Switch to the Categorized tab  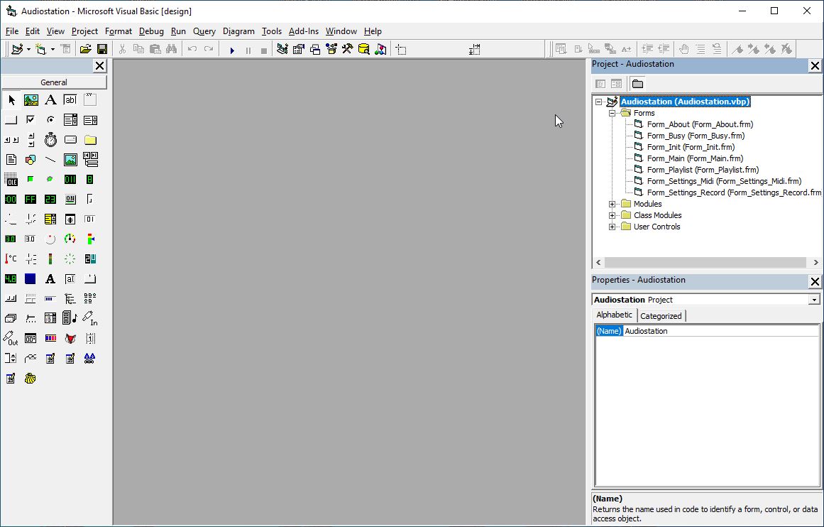(x=661, y=316)
